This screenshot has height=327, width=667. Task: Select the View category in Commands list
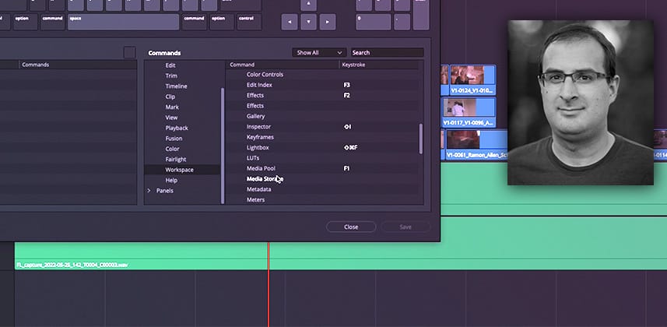(172, 118)
